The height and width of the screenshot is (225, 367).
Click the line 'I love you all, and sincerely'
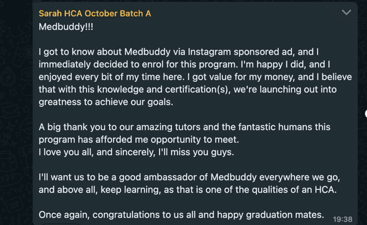[x=136, y=152]
